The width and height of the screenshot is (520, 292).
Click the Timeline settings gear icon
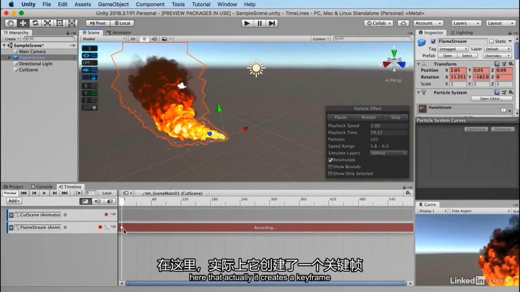(408, 193)
